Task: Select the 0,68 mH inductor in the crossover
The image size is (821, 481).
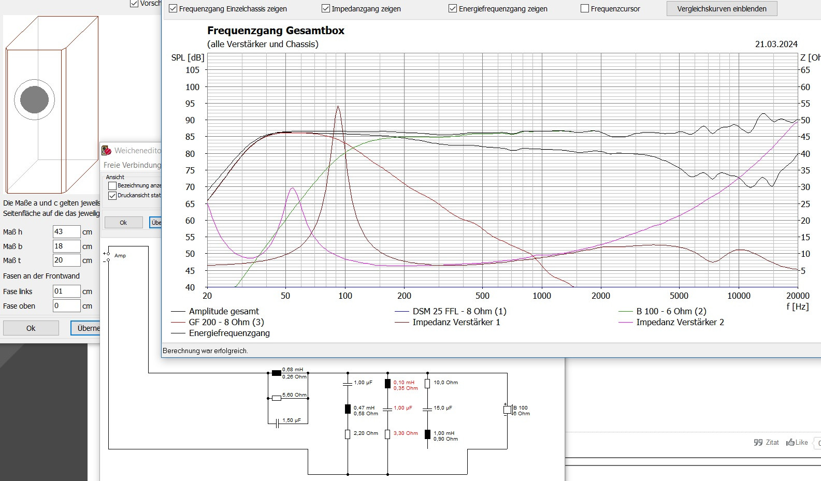Action: 277,373
